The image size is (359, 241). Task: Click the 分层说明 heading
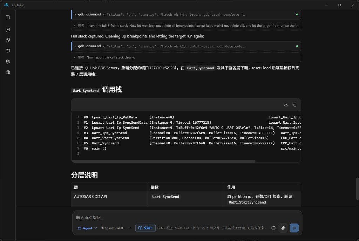[x=84, y=175]
